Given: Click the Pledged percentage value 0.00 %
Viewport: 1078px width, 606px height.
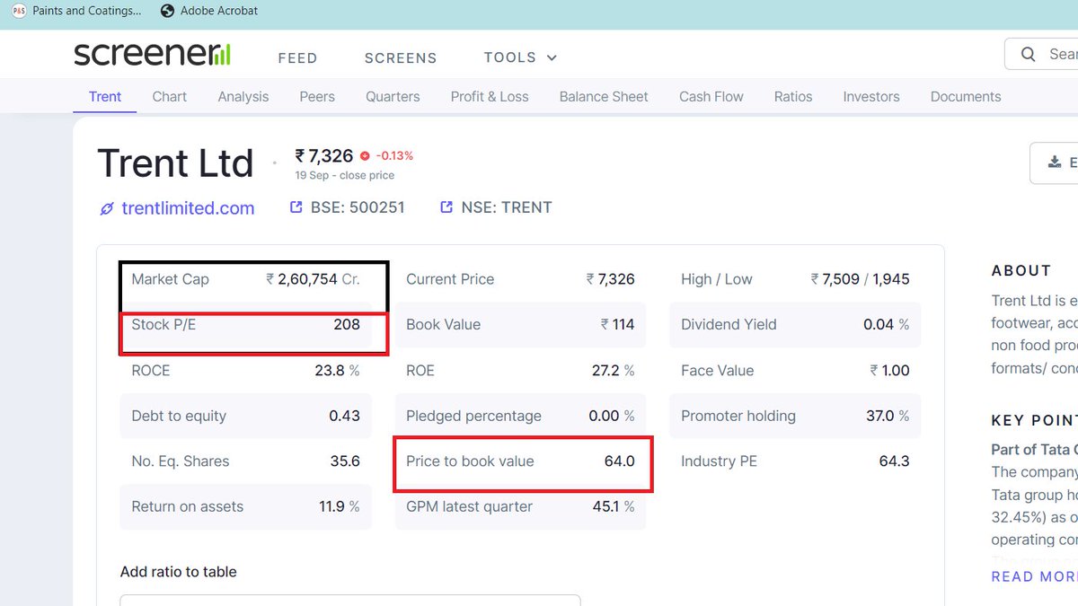Looking at the screenshot, I should pyautogui.click(x=612, y=416).
